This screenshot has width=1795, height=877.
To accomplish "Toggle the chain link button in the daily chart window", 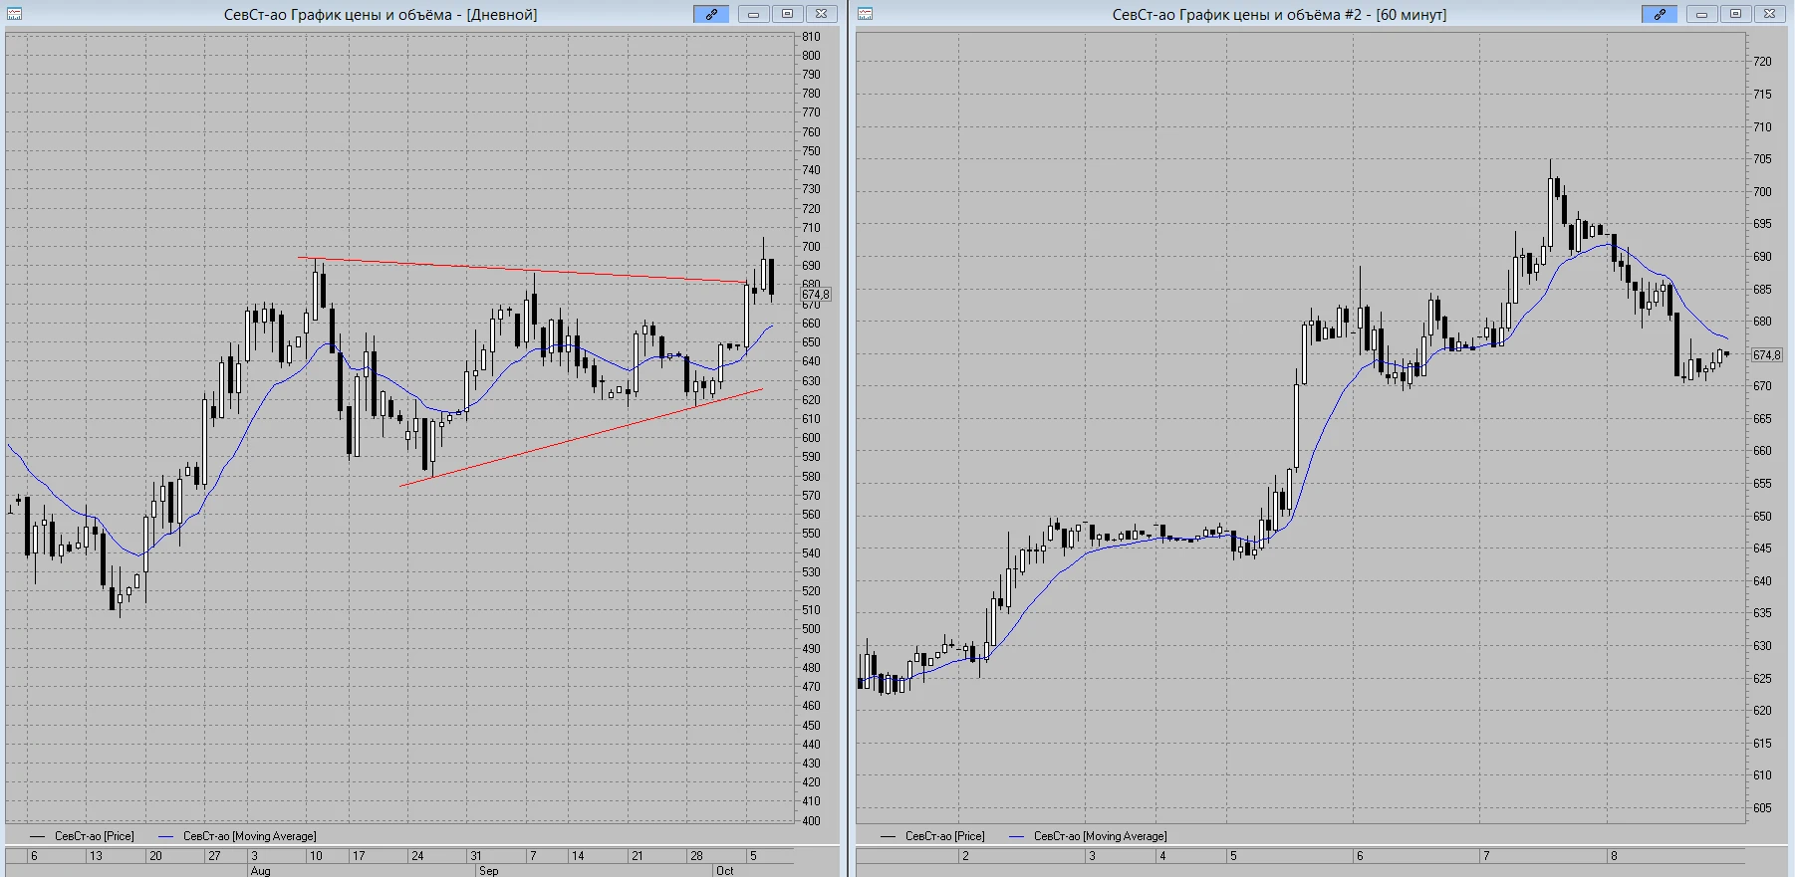I will pos(711,14).
